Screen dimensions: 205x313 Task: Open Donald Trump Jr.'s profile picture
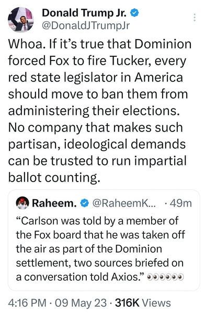pos(20,20)
